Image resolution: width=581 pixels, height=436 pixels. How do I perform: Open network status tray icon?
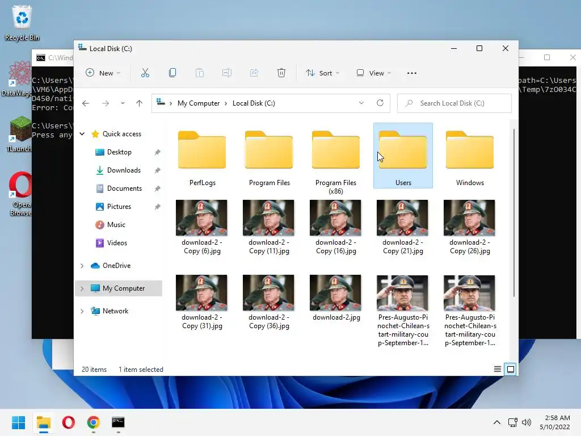pyautogui.click(x=513, y=422)
